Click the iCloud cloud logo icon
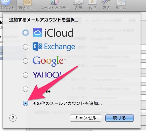 37,33
